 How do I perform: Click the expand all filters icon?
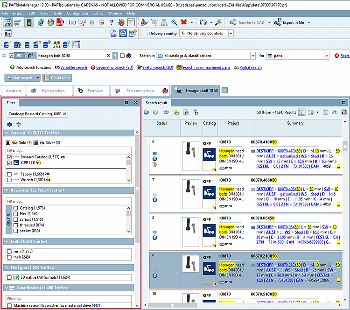[9, 124]
